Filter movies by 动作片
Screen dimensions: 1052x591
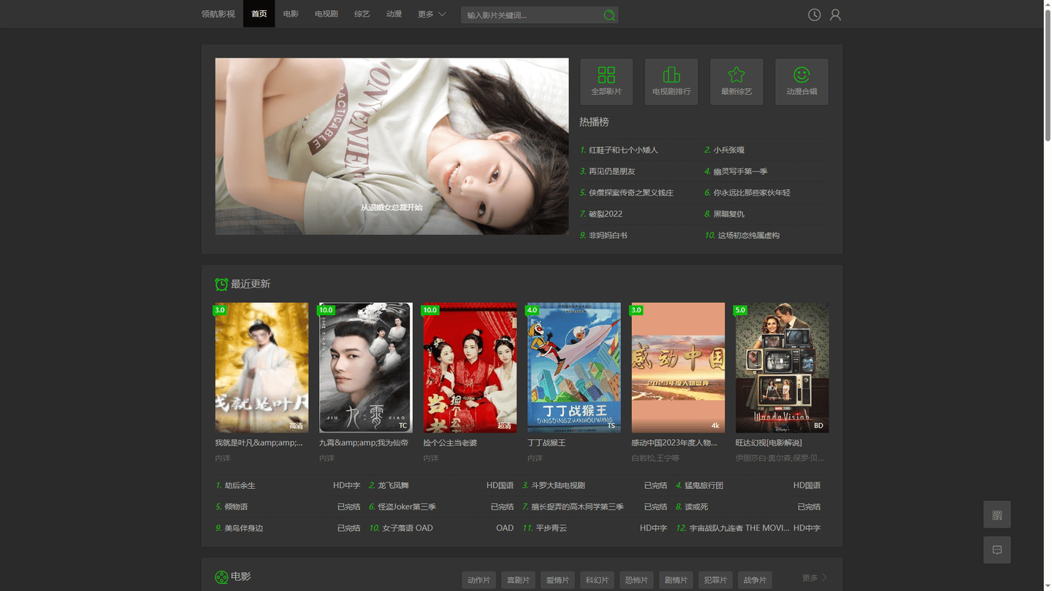[x=479, y=580]
